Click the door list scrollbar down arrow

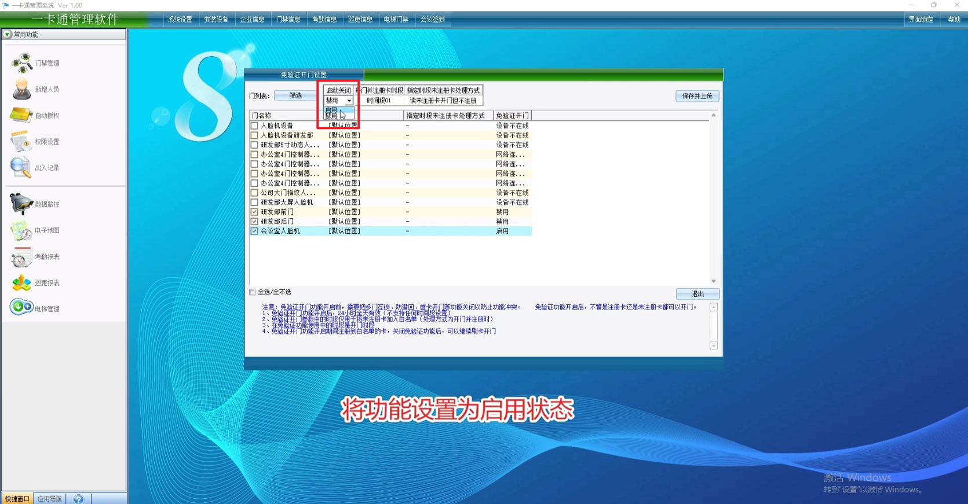coord(714,281)
